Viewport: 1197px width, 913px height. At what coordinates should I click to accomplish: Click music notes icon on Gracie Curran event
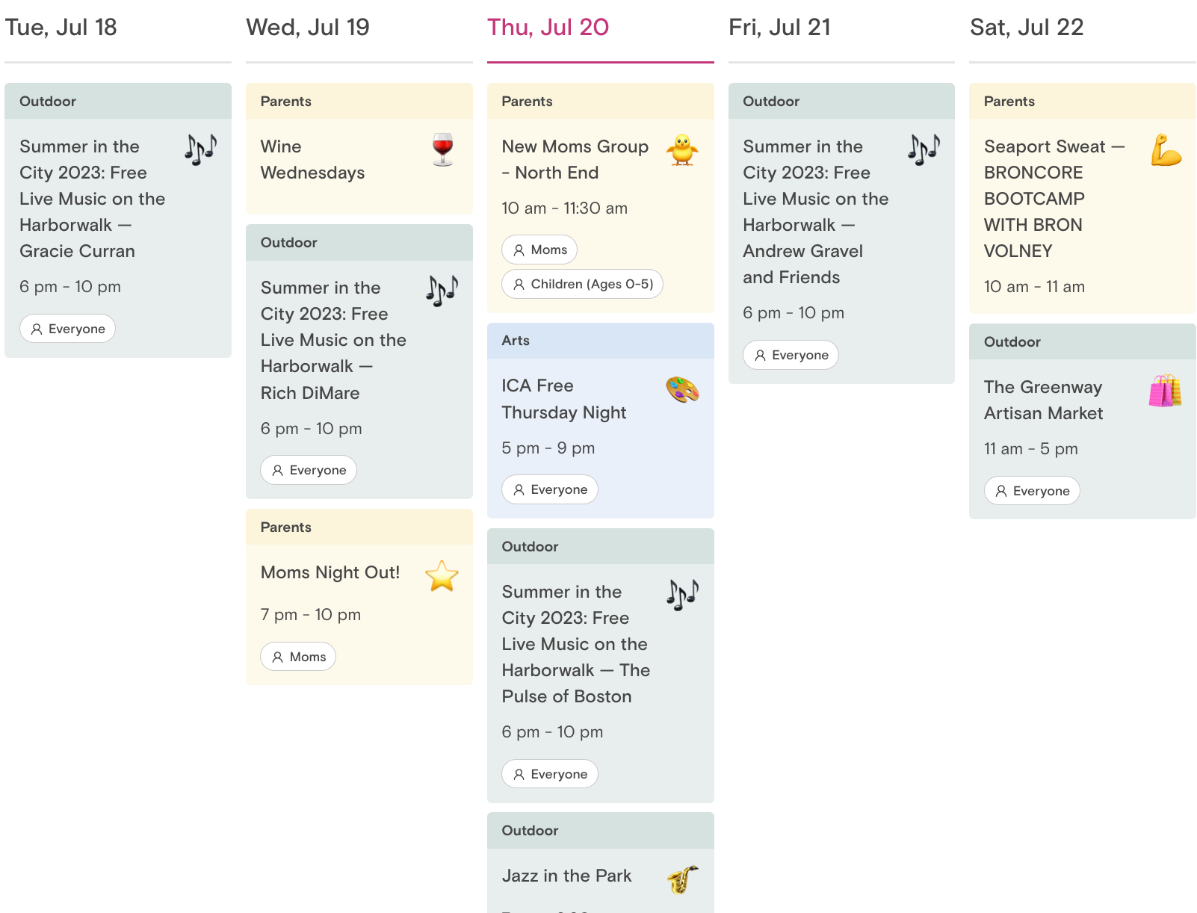pos(201,149)
